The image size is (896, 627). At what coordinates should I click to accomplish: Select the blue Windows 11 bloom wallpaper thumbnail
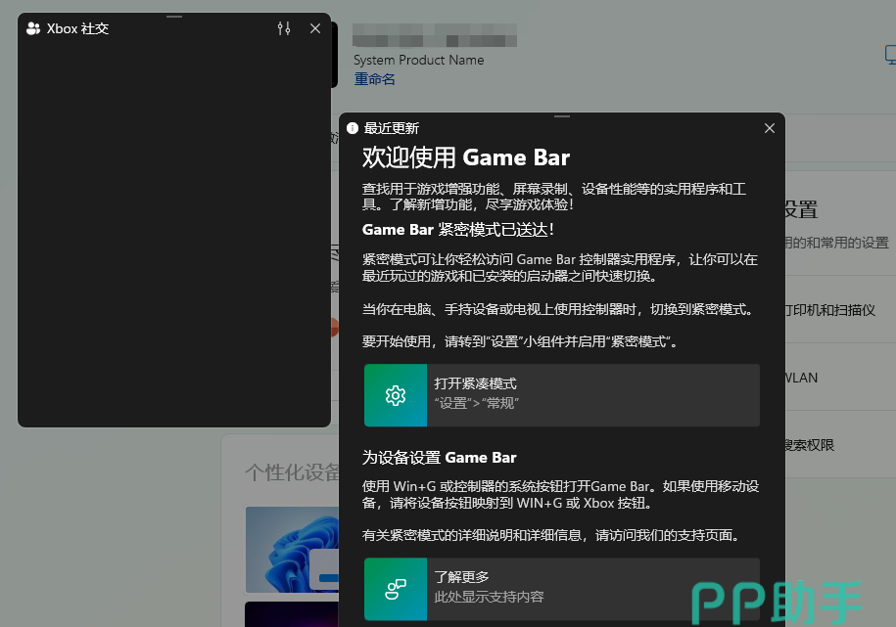pos(290,548)
